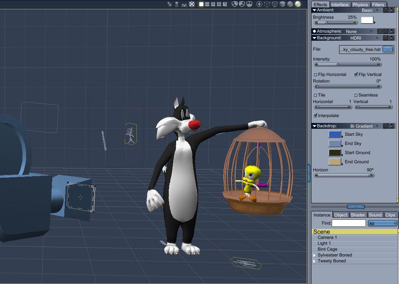Select the large-plus-small panes layout icon

point(225,4)
